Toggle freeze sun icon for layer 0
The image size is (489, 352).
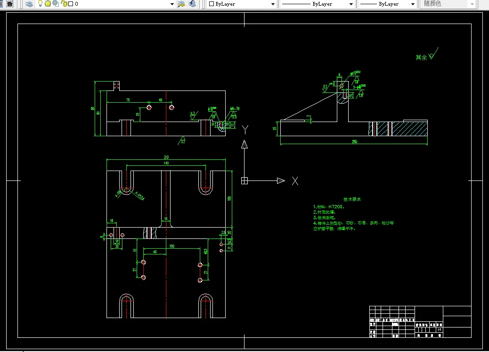click(48, 4)
